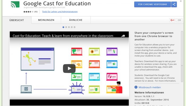Click the highlighted blue casting laptop in video

77,89
